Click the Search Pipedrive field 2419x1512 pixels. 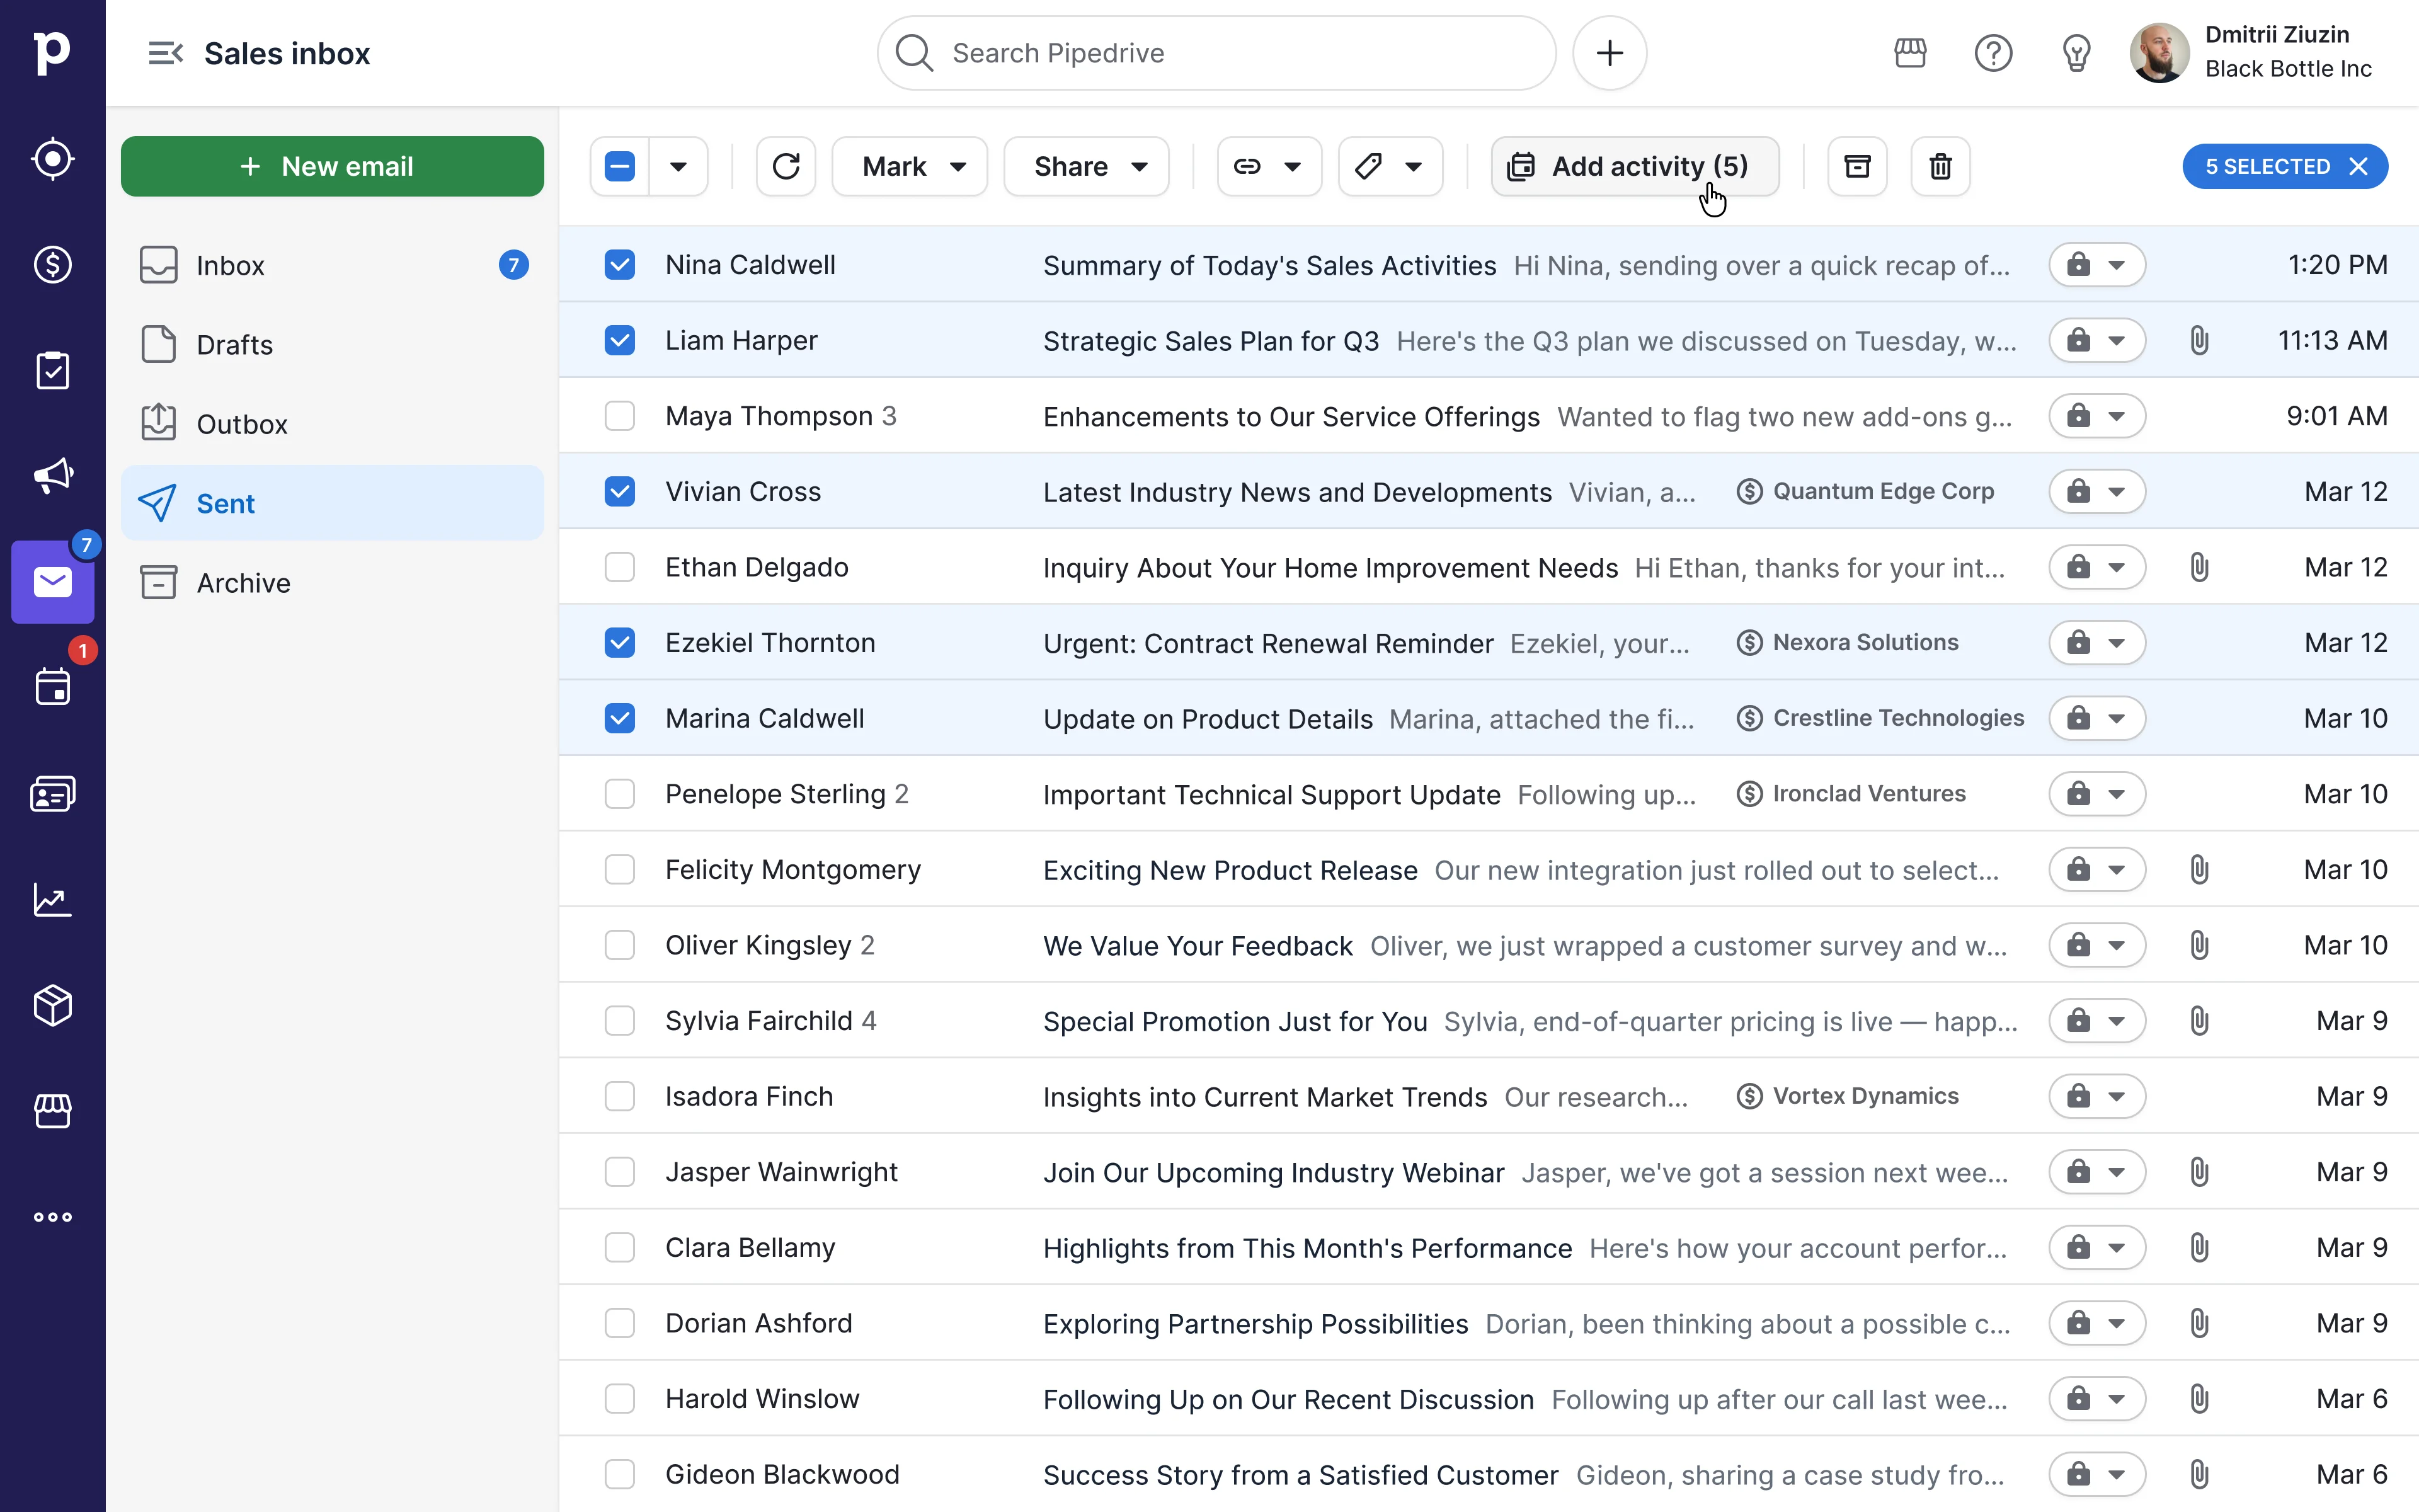point(1216,53)
